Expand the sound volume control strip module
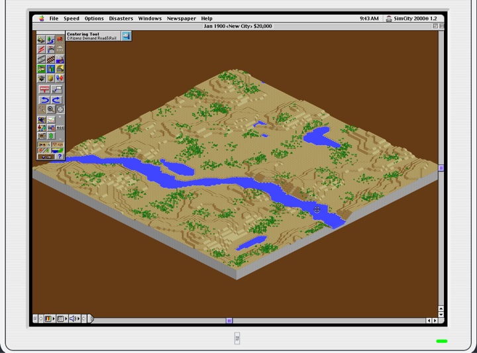 point(73,319)
